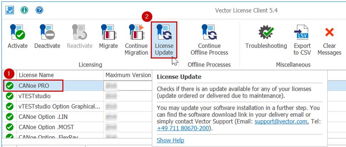Export licenses with Export to CSV
The image size is (346, 147).
[302, 33]
